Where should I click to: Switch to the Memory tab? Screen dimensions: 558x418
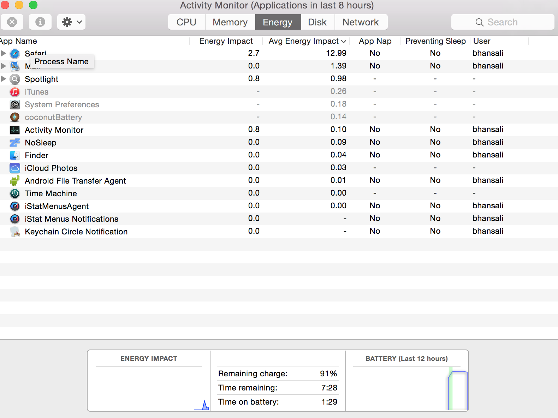pyautogui.click(x=230, y=22)
